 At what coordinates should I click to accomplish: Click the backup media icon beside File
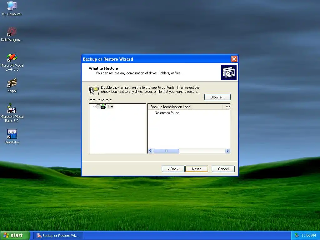104,106
